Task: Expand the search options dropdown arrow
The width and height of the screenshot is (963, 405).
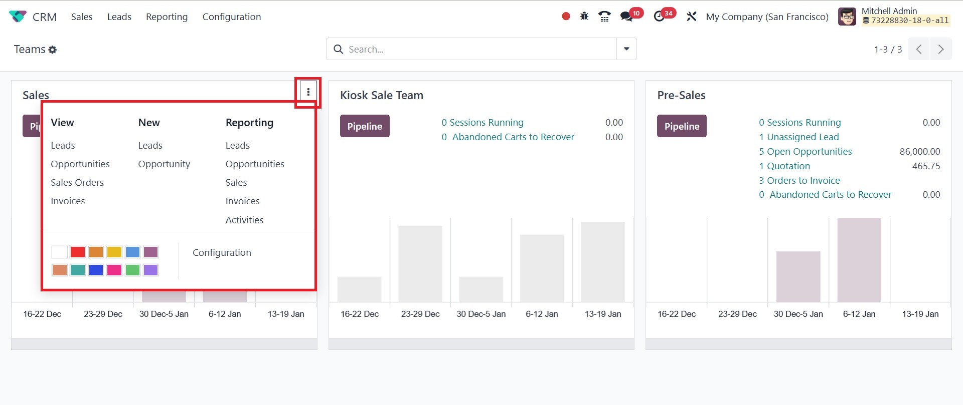Action: [x=626, y=49]
